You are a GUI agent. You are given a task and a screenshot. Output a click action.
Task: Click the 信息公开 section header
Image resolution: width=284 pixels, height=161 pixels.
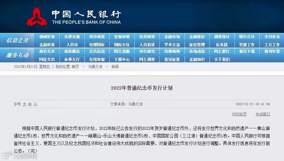[x=17, y=40]
